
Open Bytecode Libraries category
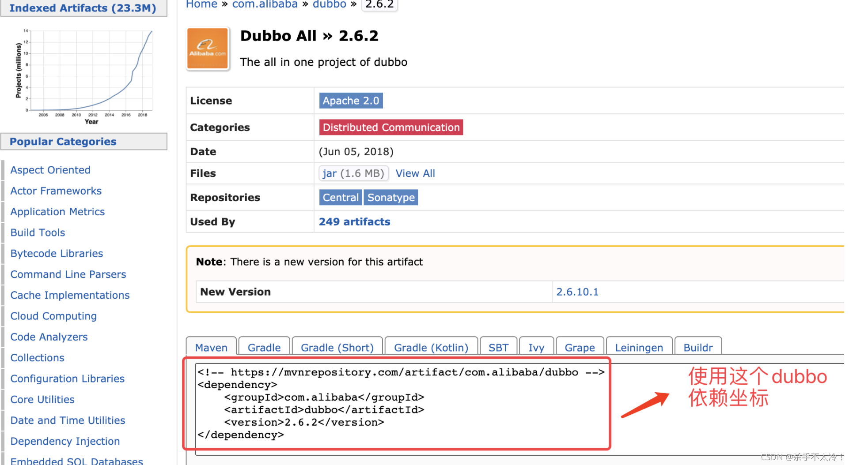pos(57,253)
